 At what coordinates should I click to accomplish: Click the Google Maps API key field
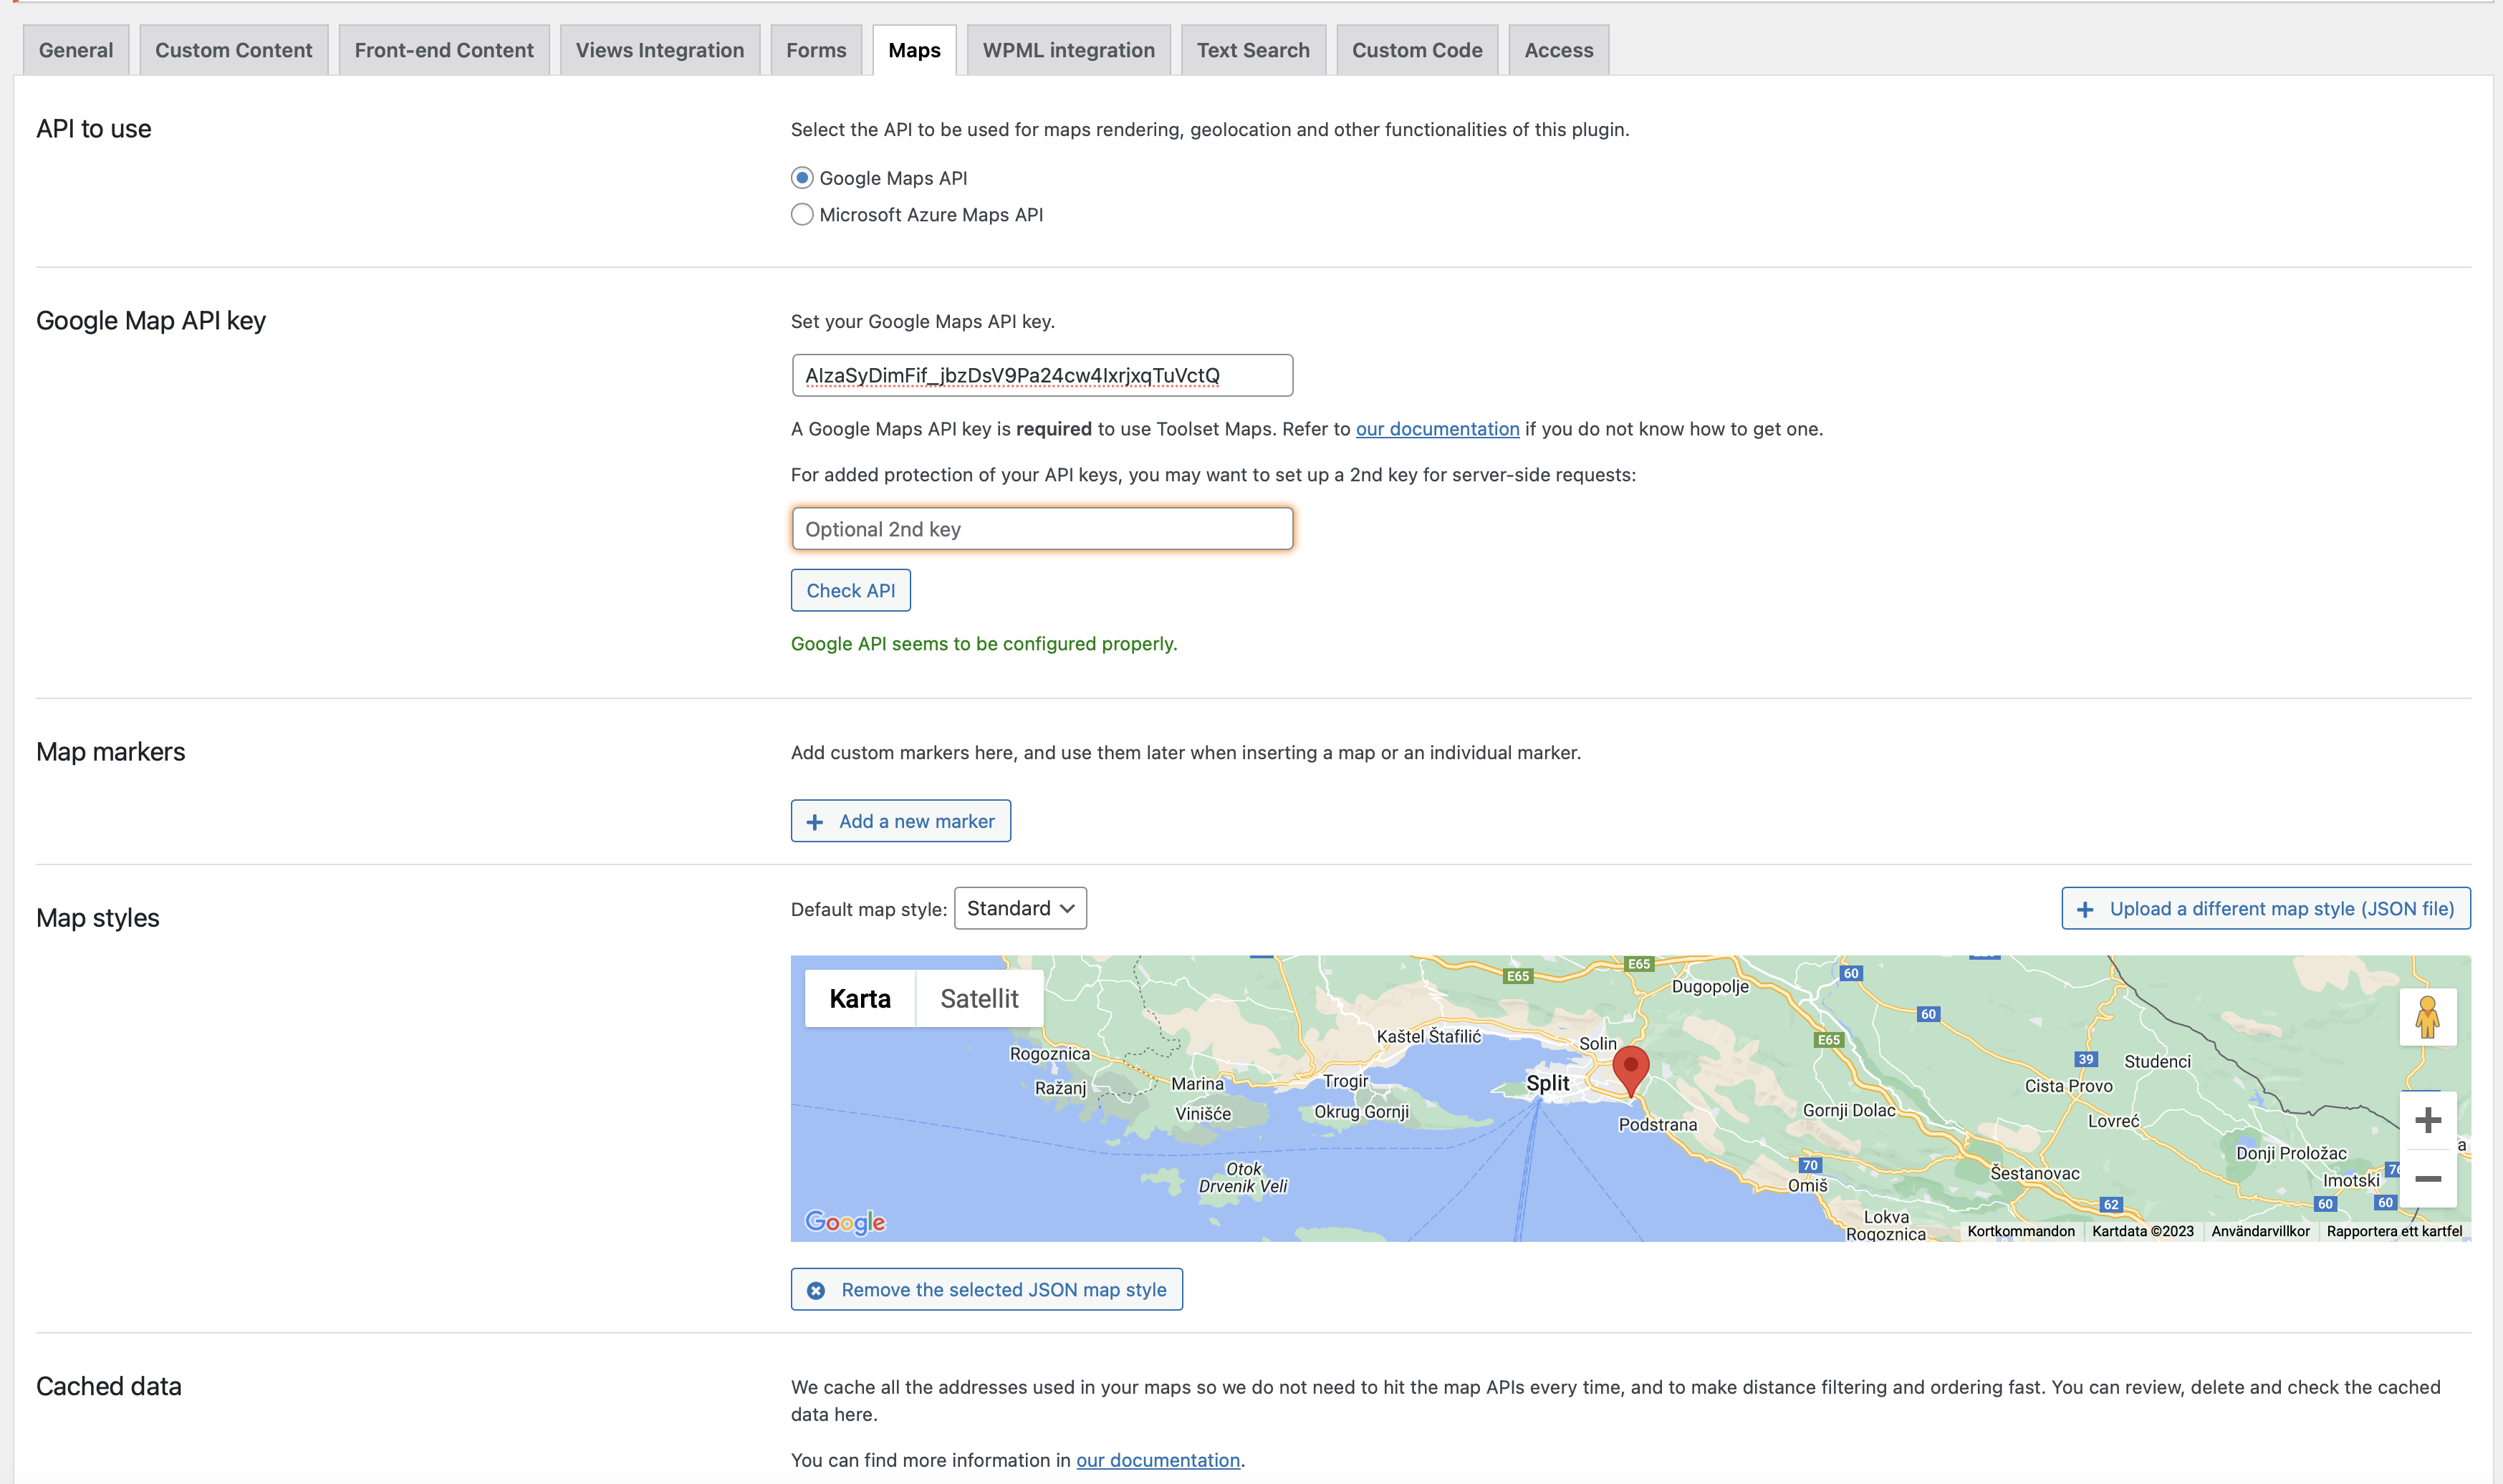point(1042,375)
